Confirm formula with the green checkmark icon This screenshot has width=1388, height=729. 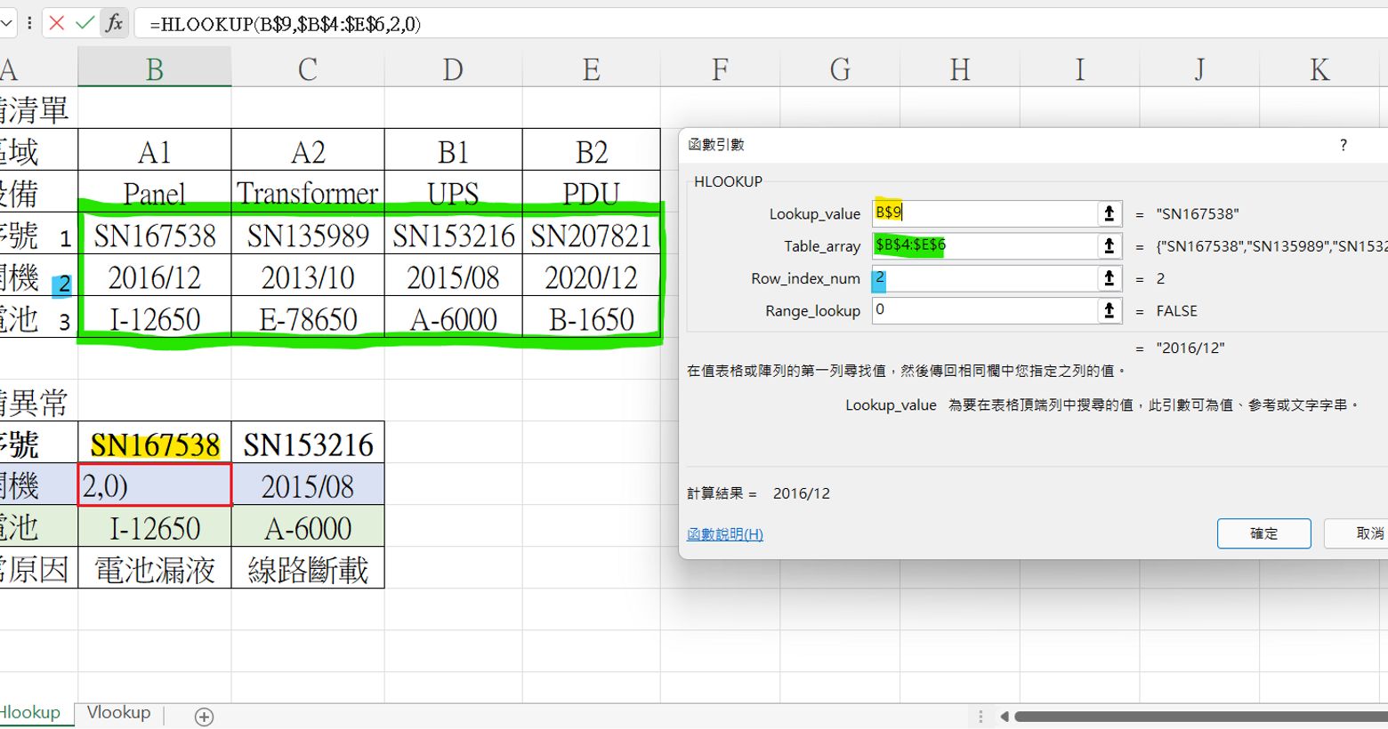click(x=85, y=23)
